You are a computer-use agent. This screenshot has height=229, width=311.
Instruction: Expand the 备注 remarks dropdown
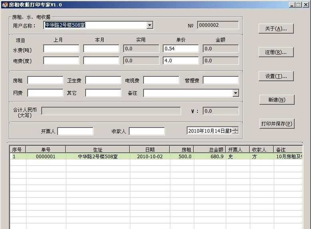point(235,93)
